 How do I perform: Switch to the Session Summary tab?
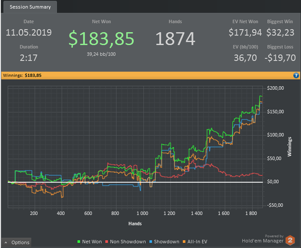click(x=30, y=7)
